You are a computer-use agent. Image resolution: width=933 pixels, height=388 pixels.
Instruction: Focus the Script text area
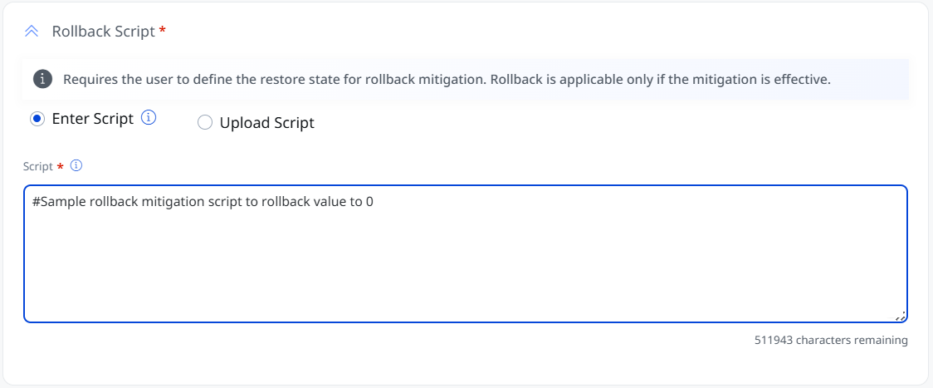[466, 254]
